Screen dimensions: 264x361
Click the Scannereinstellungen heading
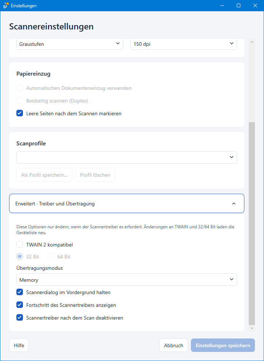(x=51, y=27)
